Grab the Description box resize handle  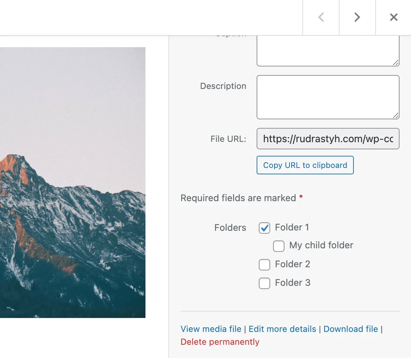(396, 115)
